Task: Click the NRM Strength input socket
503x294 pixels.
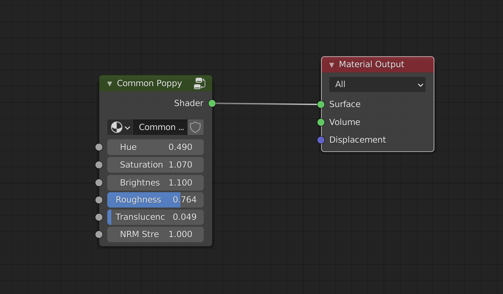Action: tap(99, 234)
